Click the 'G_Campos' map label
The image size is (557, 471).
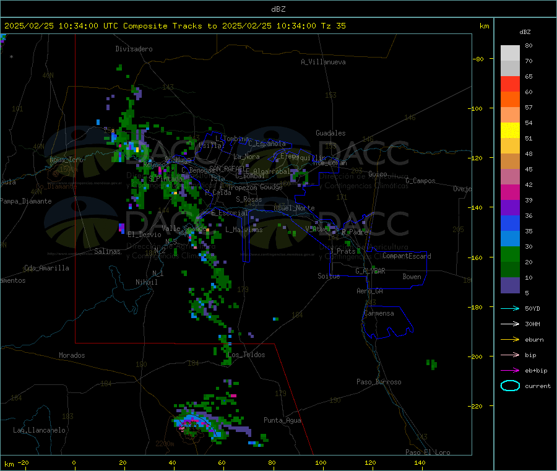pyautogui.click(x=420, y=181)
